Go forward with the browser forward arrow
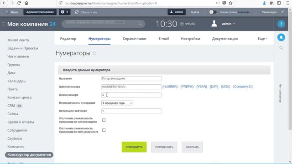This screenshot has height=164, width=292. (12, 3)
